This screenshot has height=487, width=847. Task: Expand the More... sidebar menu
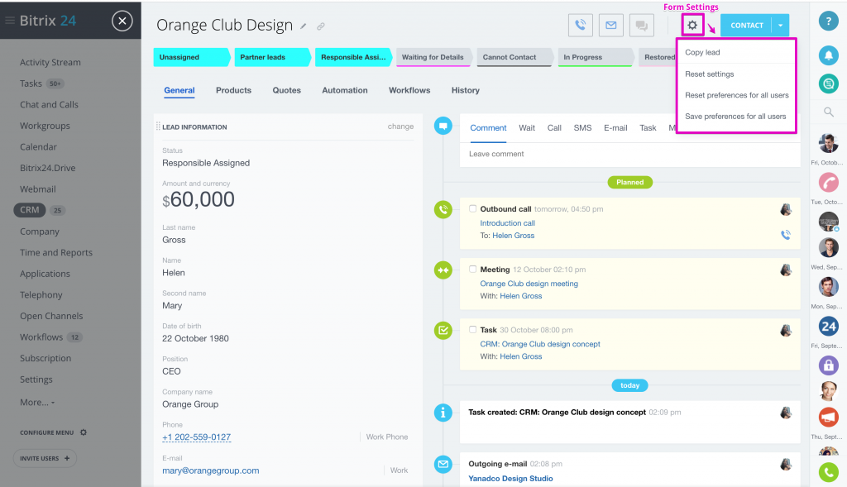tap(37, 402)
